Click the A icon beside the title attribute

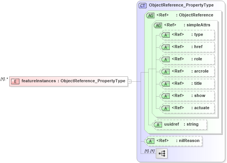(165, 84)
